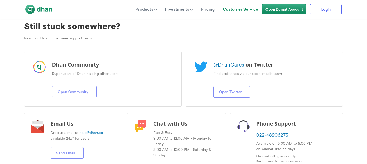
Task: Click the blue Twitter bird icon
Action: tap(201, 67)
